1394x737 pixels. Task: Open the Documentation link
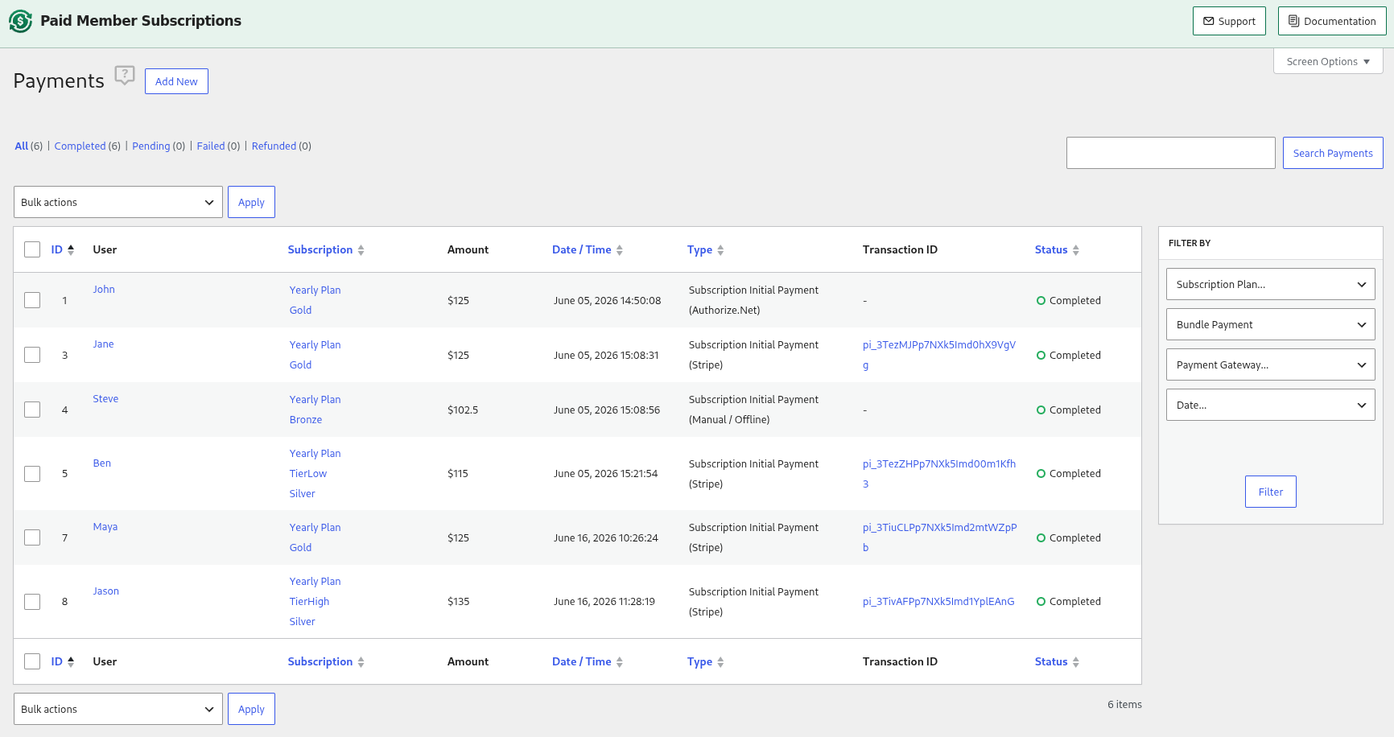click(1332, 21)
